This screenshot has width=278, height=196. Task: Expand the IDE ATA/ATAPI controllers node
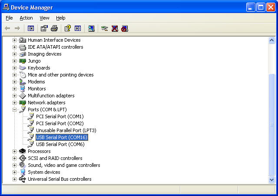pos(14,47)
